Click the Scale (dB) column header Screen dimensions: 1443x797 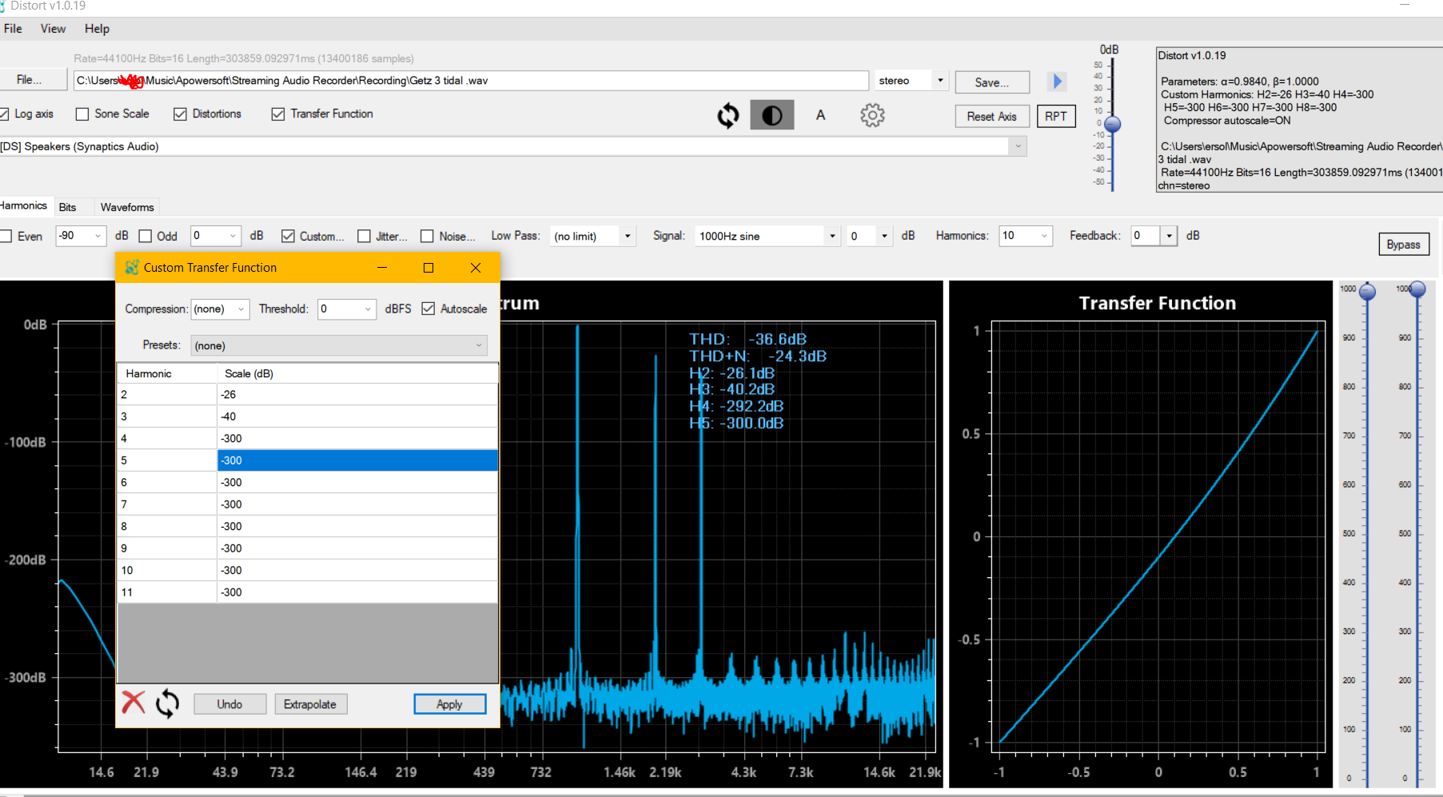tap(357, 373)
